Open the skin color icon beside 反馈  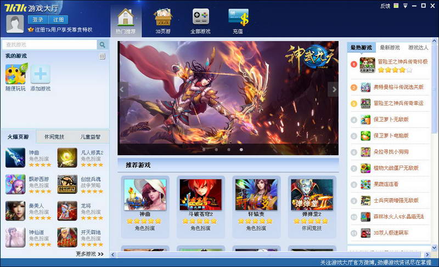click(x=396, y=6)
